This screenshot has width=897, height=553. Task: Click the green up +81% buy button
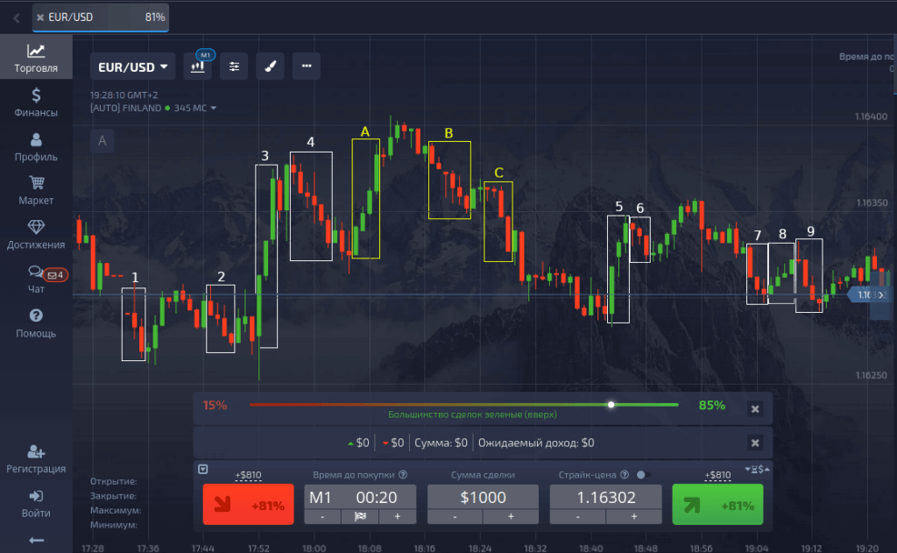[717, 505]
